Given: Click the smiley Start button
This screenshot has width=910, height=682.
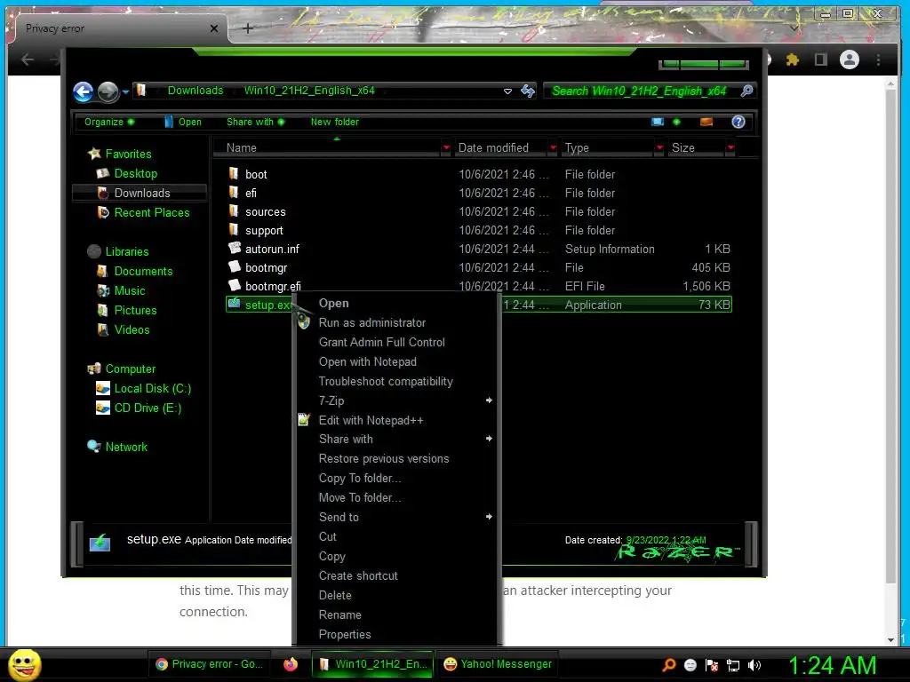Looking at the screenshot, I should tap(24, 664).
